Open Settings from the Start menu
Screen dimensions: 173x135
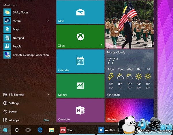click(14, 103)
